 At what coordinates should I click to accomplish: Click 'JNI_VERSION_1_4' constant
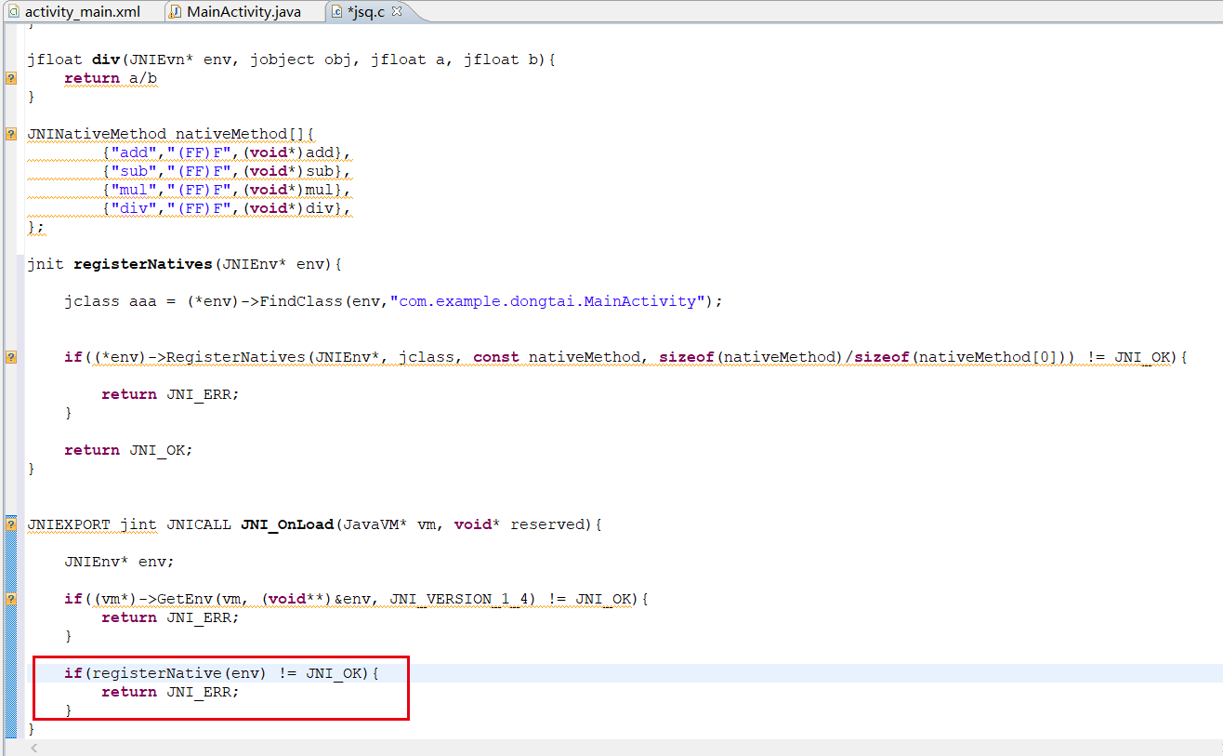pyautogui.click(x=459, y=599)
